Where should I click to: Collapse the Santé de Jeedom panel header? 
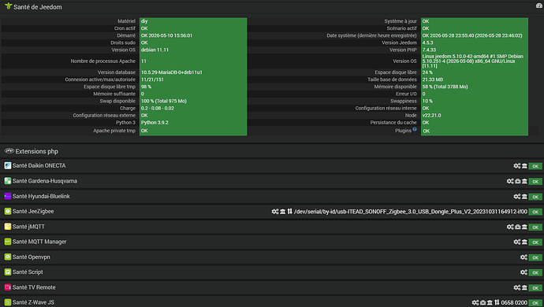click(272, 7)
